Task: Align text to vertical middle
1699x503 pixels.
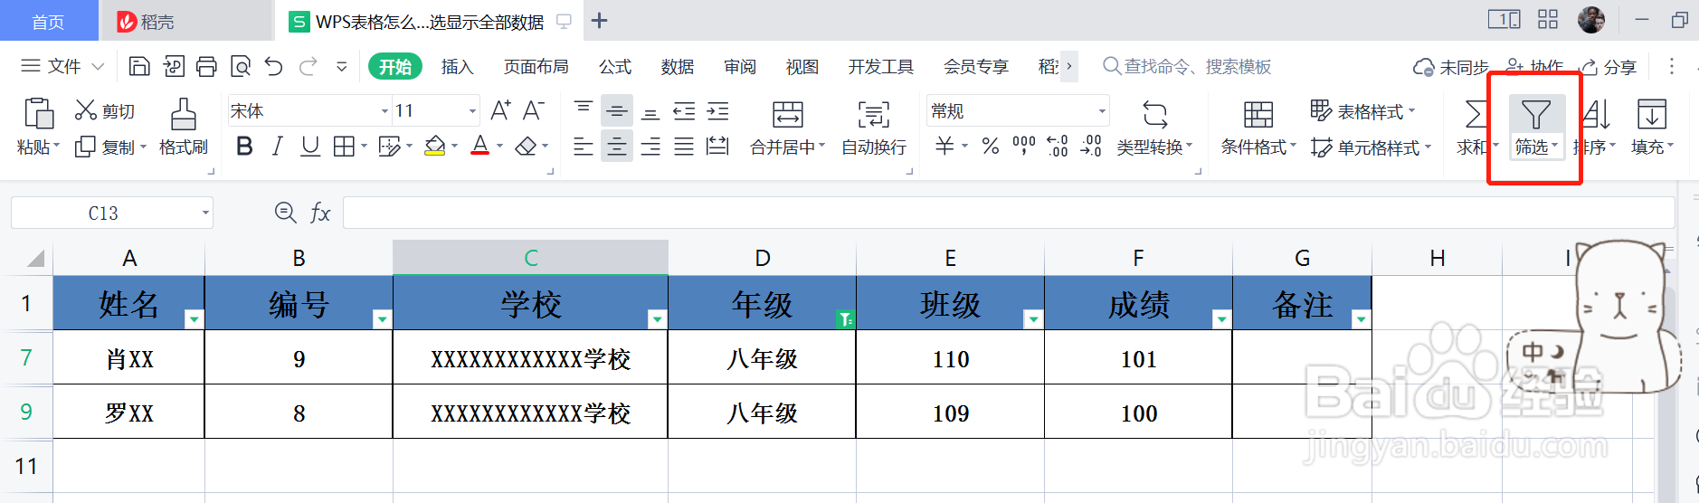Action: [x=617, y=111]
